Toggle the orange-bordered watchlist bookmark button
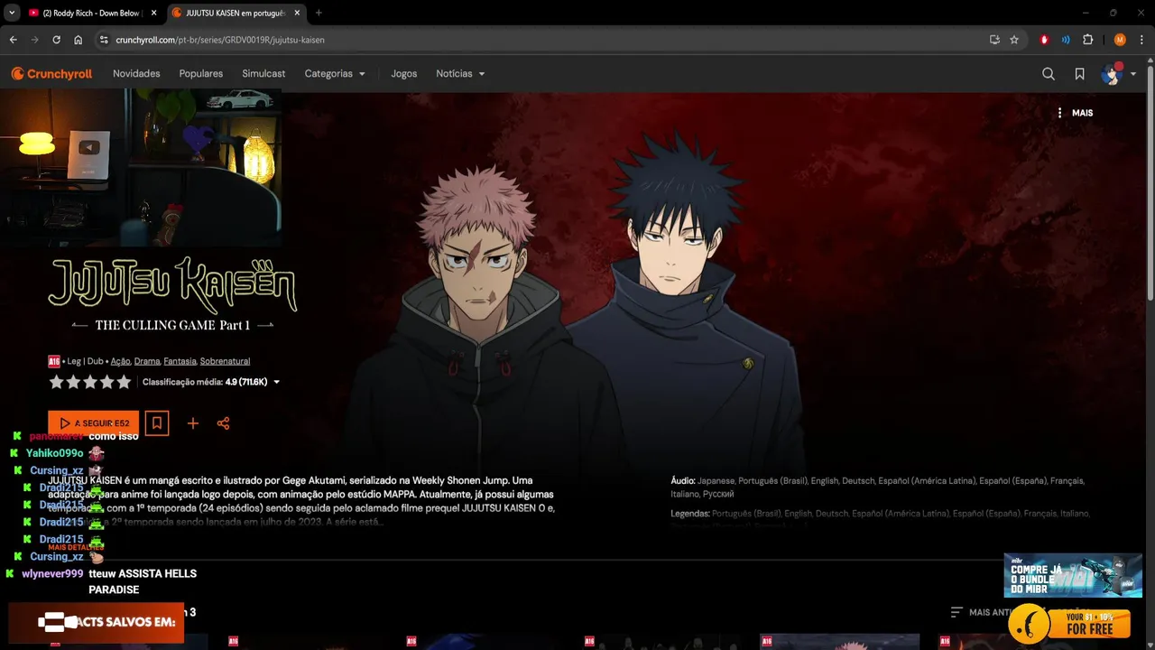The width and height of the screenshot is (1155, 650). (157, 423)
